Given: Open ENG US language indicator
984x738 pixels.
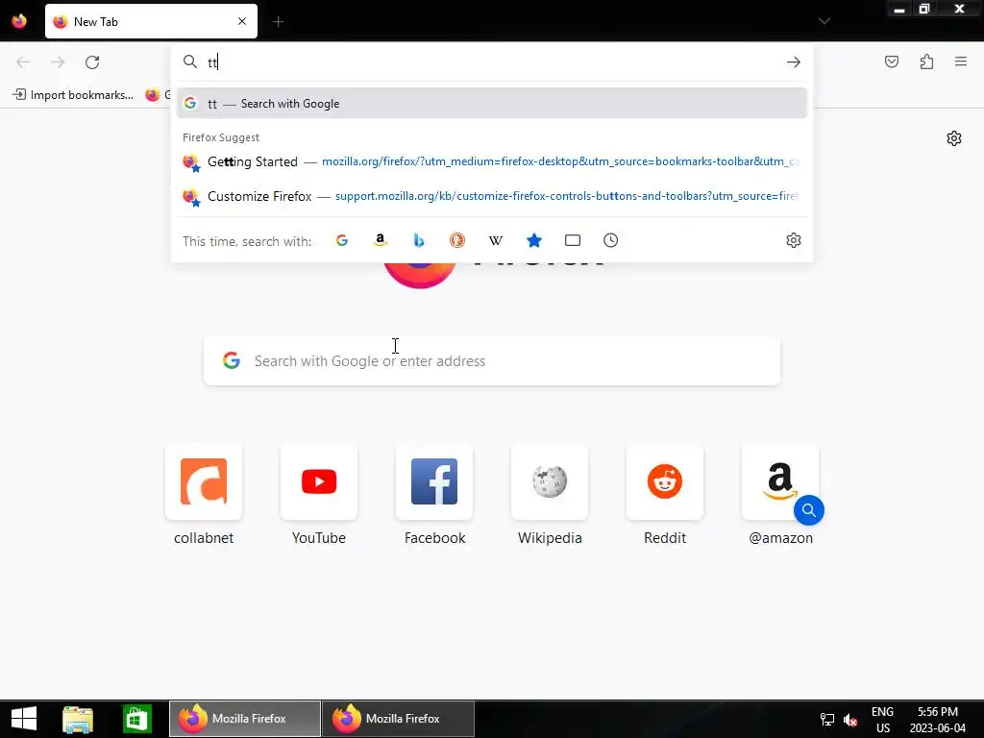Looking at the screenshot, I should [882, 719].
